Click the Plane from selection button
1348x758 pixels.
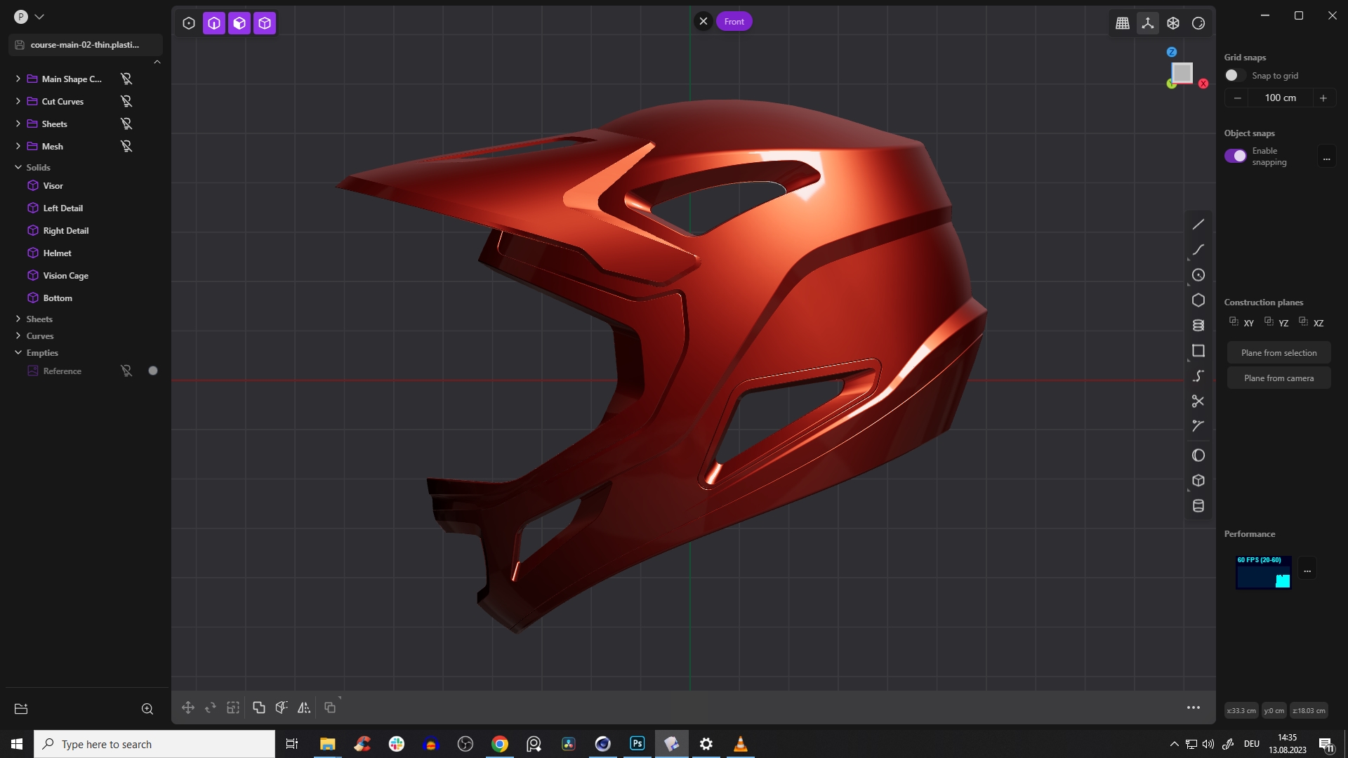point(1279,352)
